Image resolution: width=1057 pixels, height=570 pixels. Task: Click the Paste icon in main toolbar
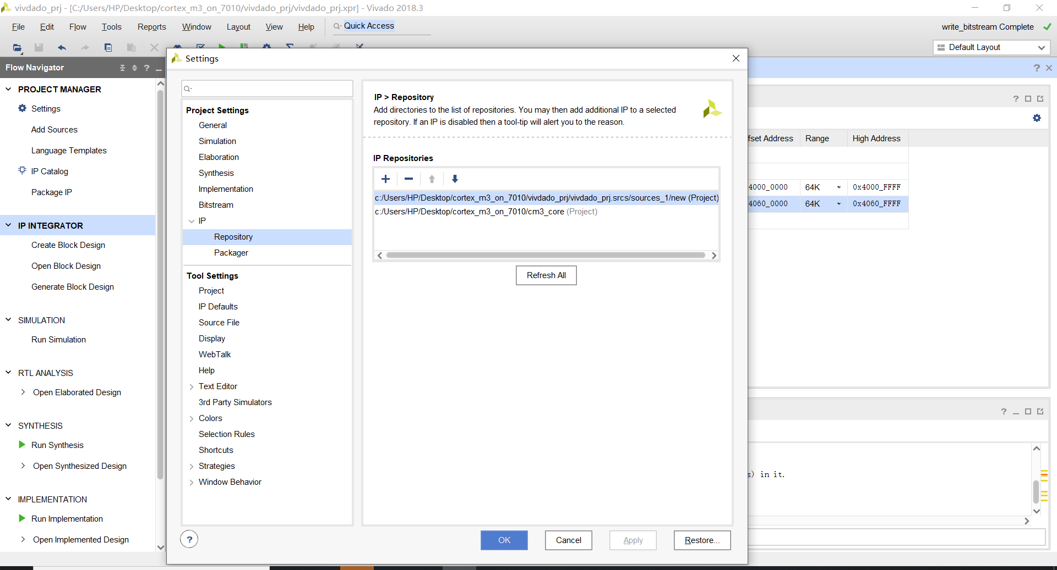tap(131, 48)
